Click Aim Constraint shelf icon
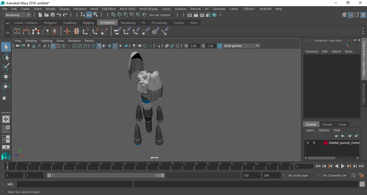Viewport: 367px width, 195px height. [x=155, y=32]
